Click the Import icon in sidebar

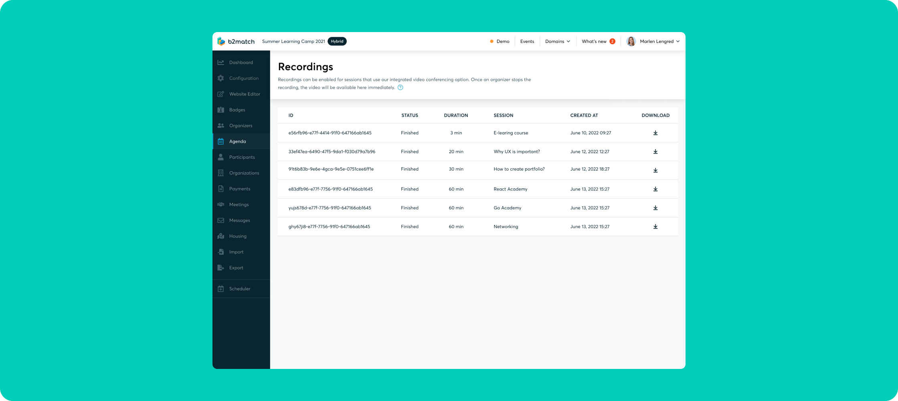tap(220, 252)
